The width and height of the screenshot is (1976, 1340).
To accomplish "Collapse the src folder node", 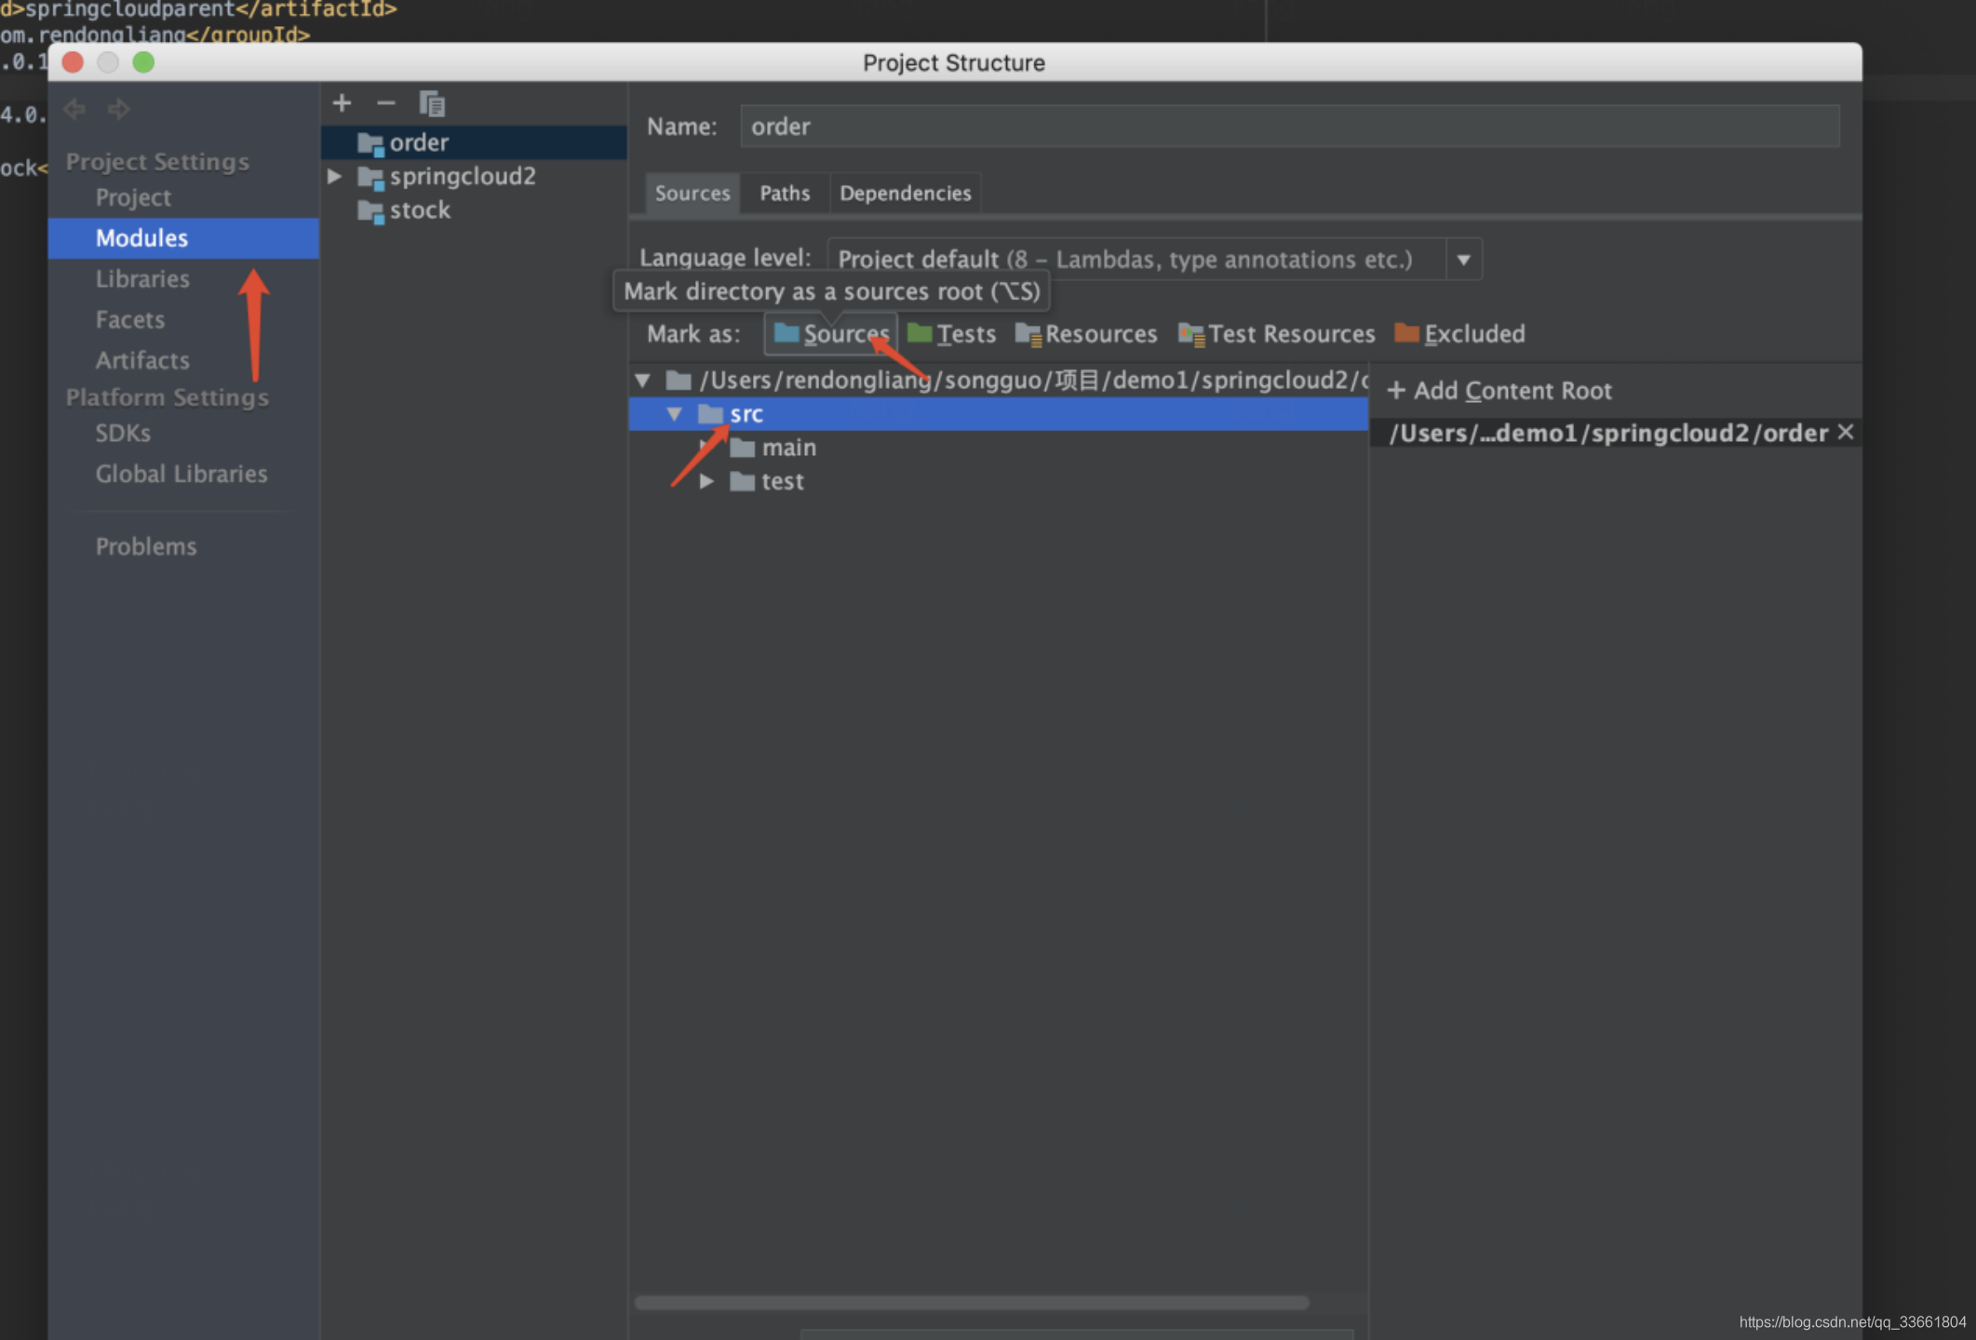I will point(674,414).
